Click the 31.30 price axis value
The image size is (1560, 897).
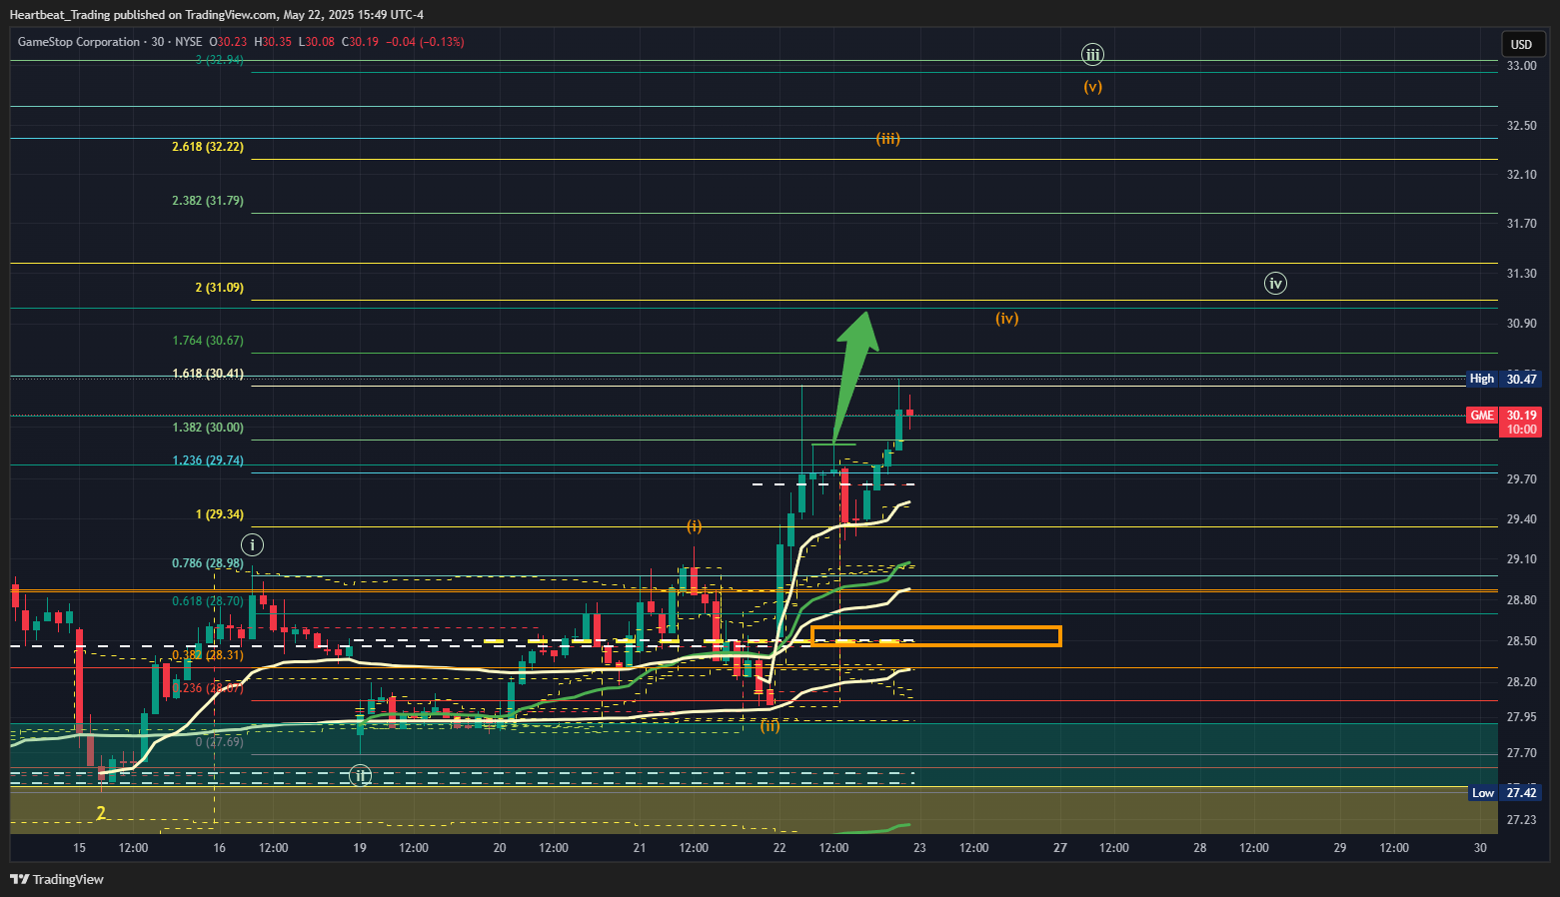tap(1521, 274)
